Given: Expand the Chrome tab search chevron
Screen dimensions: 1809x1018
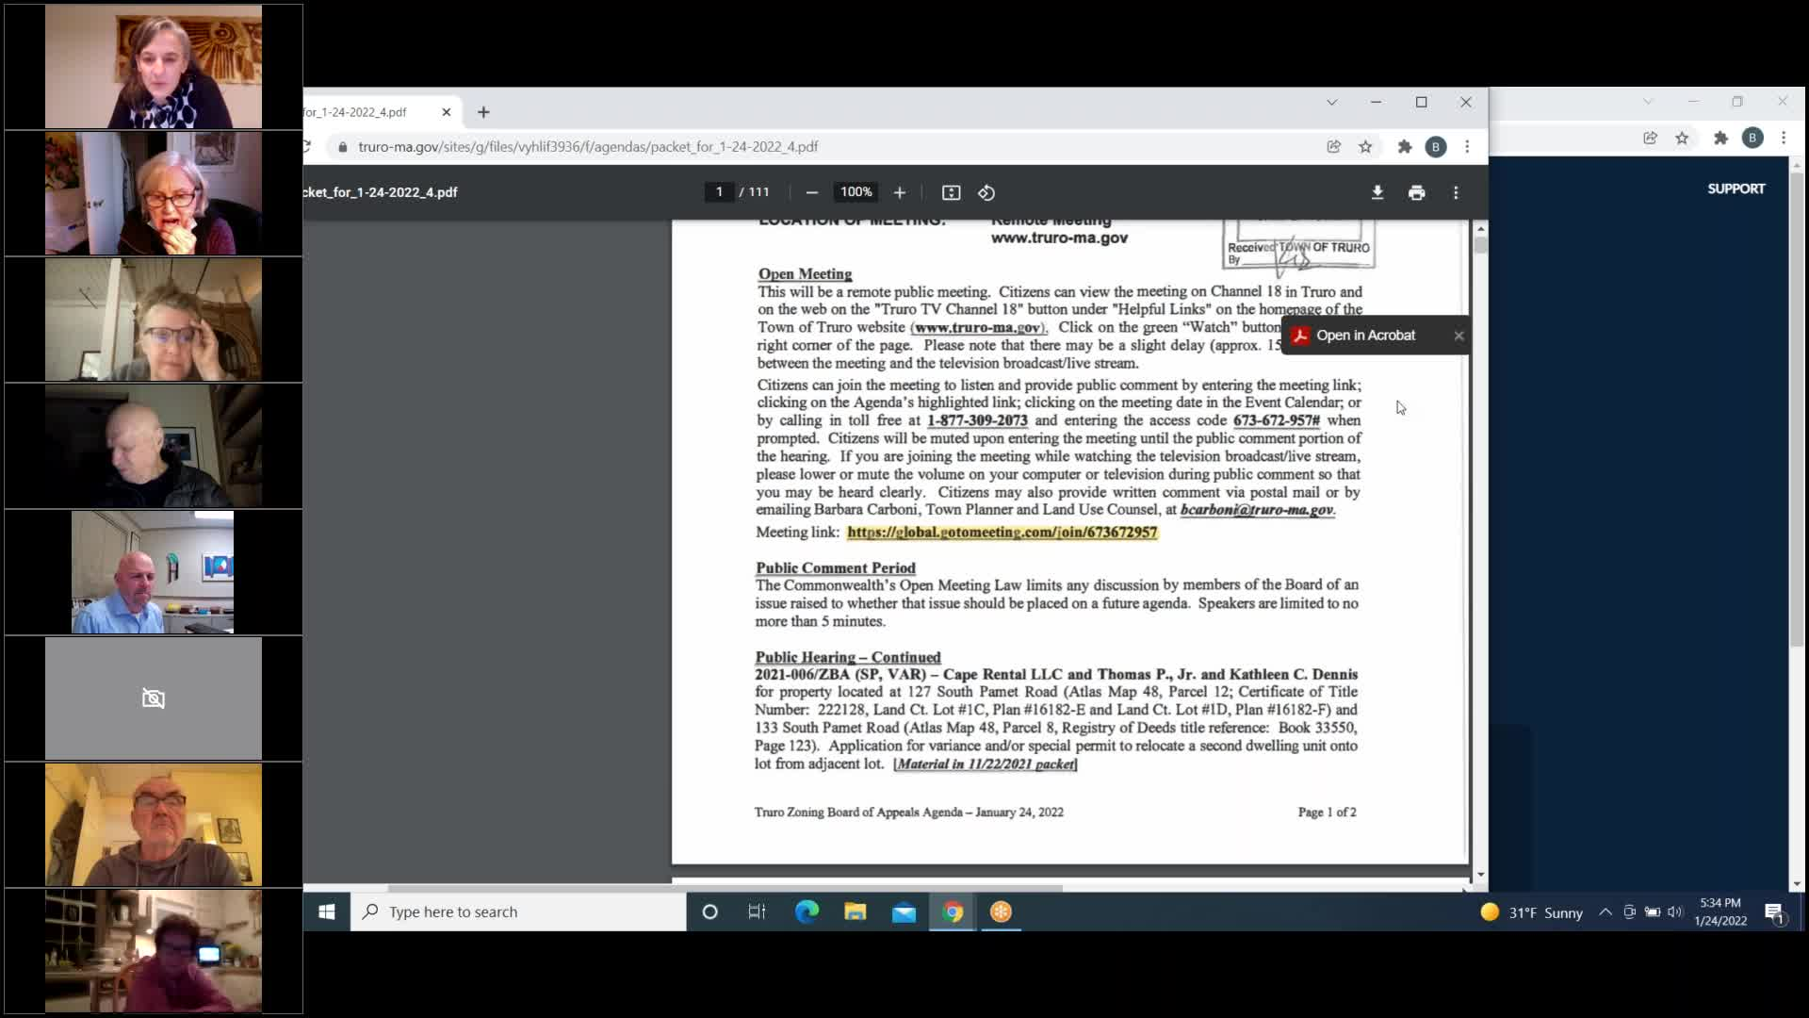Looking at the screenshot, I should (1331, 102).
